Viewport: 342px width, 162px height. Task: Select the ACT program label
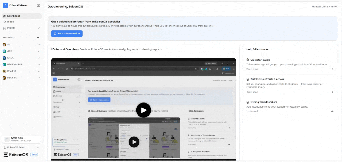click(x=10, y=51)
